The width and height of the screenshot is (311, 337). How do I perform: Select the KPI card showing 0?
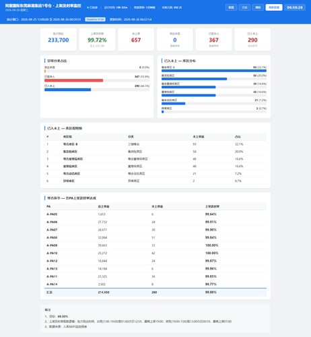(x=175, y=40)
